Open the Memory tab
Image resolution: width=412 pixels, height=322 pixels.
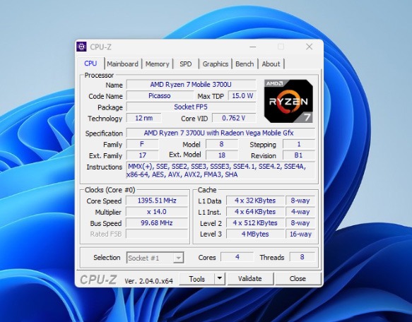point(157,64)
